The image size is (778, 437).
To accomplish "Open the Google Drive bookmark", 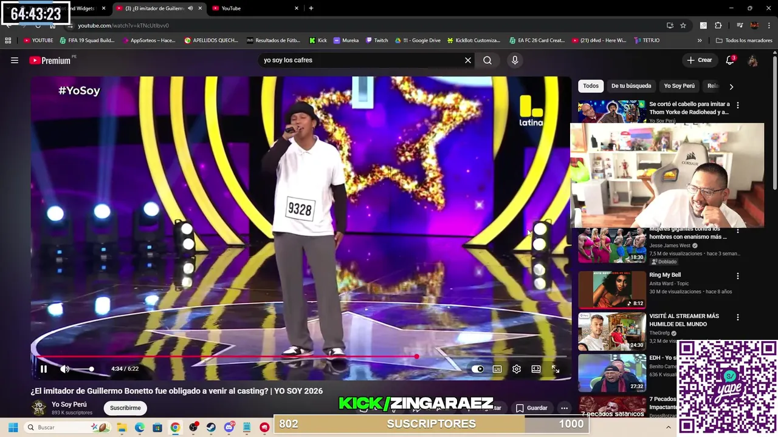I will click(418, 41).
